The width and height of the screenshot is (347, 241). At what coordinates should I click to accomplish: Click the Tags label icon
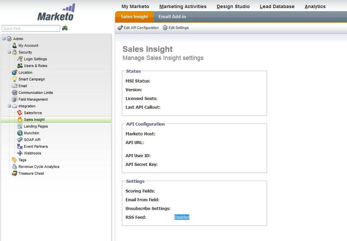point(14,160)
